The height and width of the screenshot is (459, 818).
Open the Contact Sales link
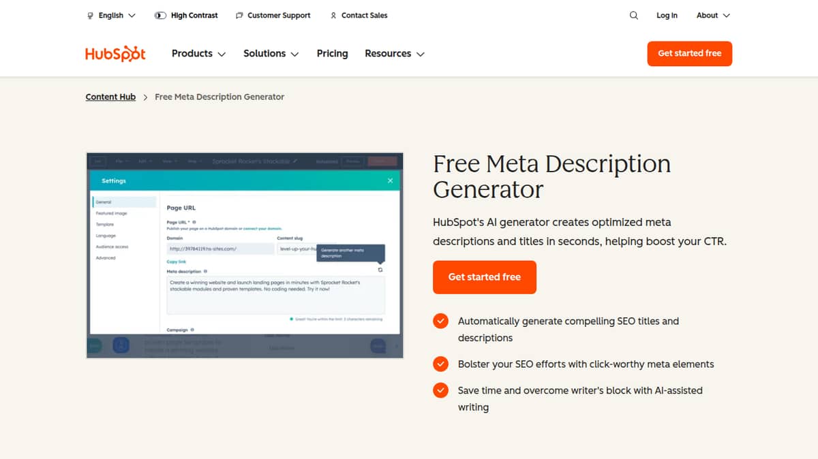coord(359,15)
